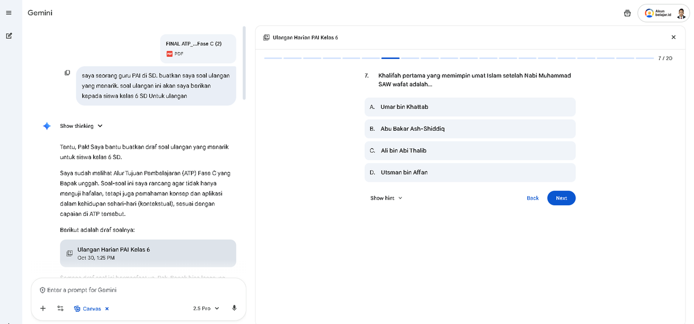Toggle the Canvas tool chip
The height and width of the screenshot is (324, 694).
(x=87, y=308)
